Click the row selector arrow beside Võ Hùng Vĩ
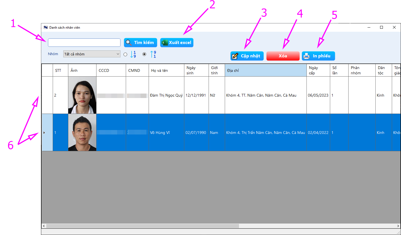This screenshot has height=235, width=401. (44, 133)
